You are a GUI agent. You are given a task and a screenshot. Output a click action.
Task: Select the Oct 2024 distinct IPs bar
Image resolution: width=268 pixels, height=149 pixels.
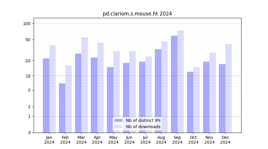pyautogui.click(x=190, y=102)
